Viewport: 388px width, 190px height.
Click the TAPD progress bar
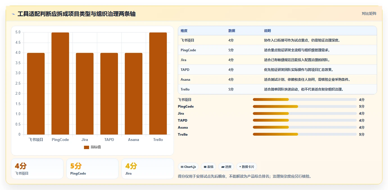coord(305,121)
